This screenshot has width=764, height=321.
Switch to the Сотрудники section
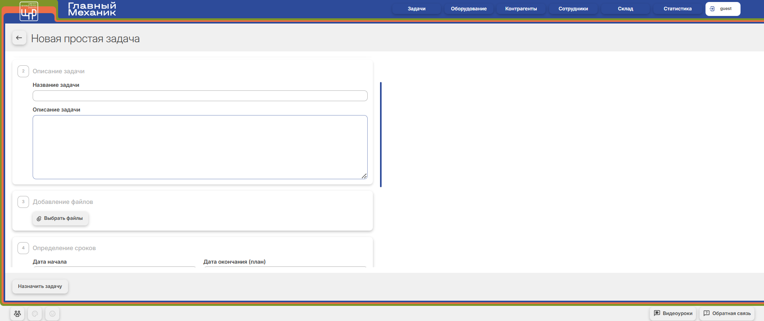573,9
